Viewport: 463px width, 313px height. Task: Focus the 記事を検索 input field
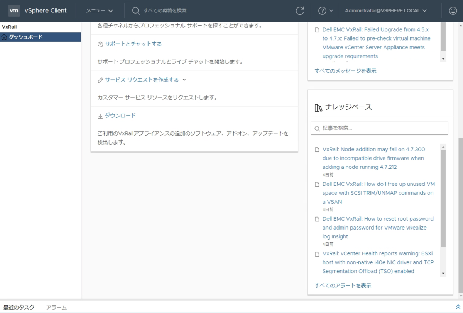pos(380,128)
